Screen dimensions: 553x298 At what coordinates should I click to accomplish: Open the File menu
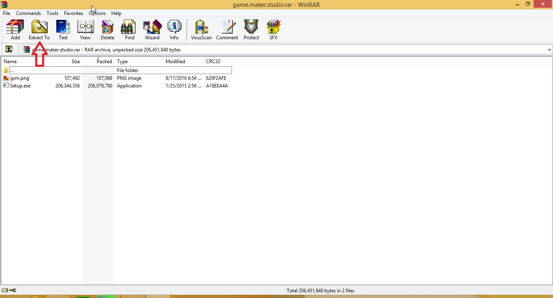coord(6,13)
